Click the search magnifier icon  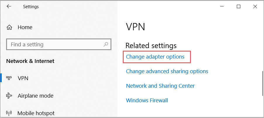[x=106, y=44]
